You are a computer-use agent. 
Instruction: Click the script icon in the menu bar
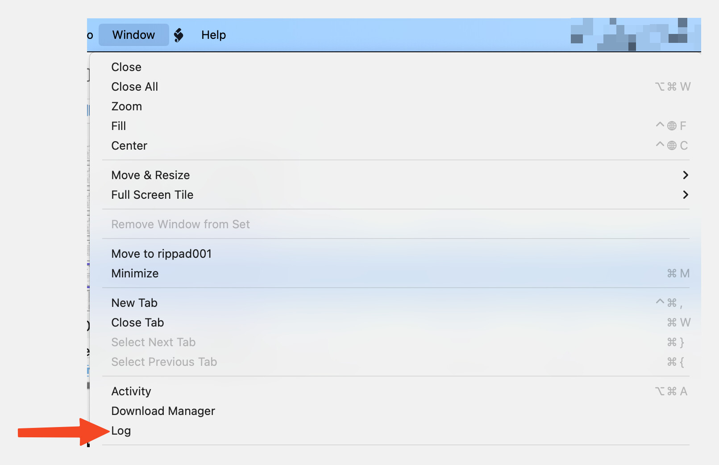pos(179,35)
